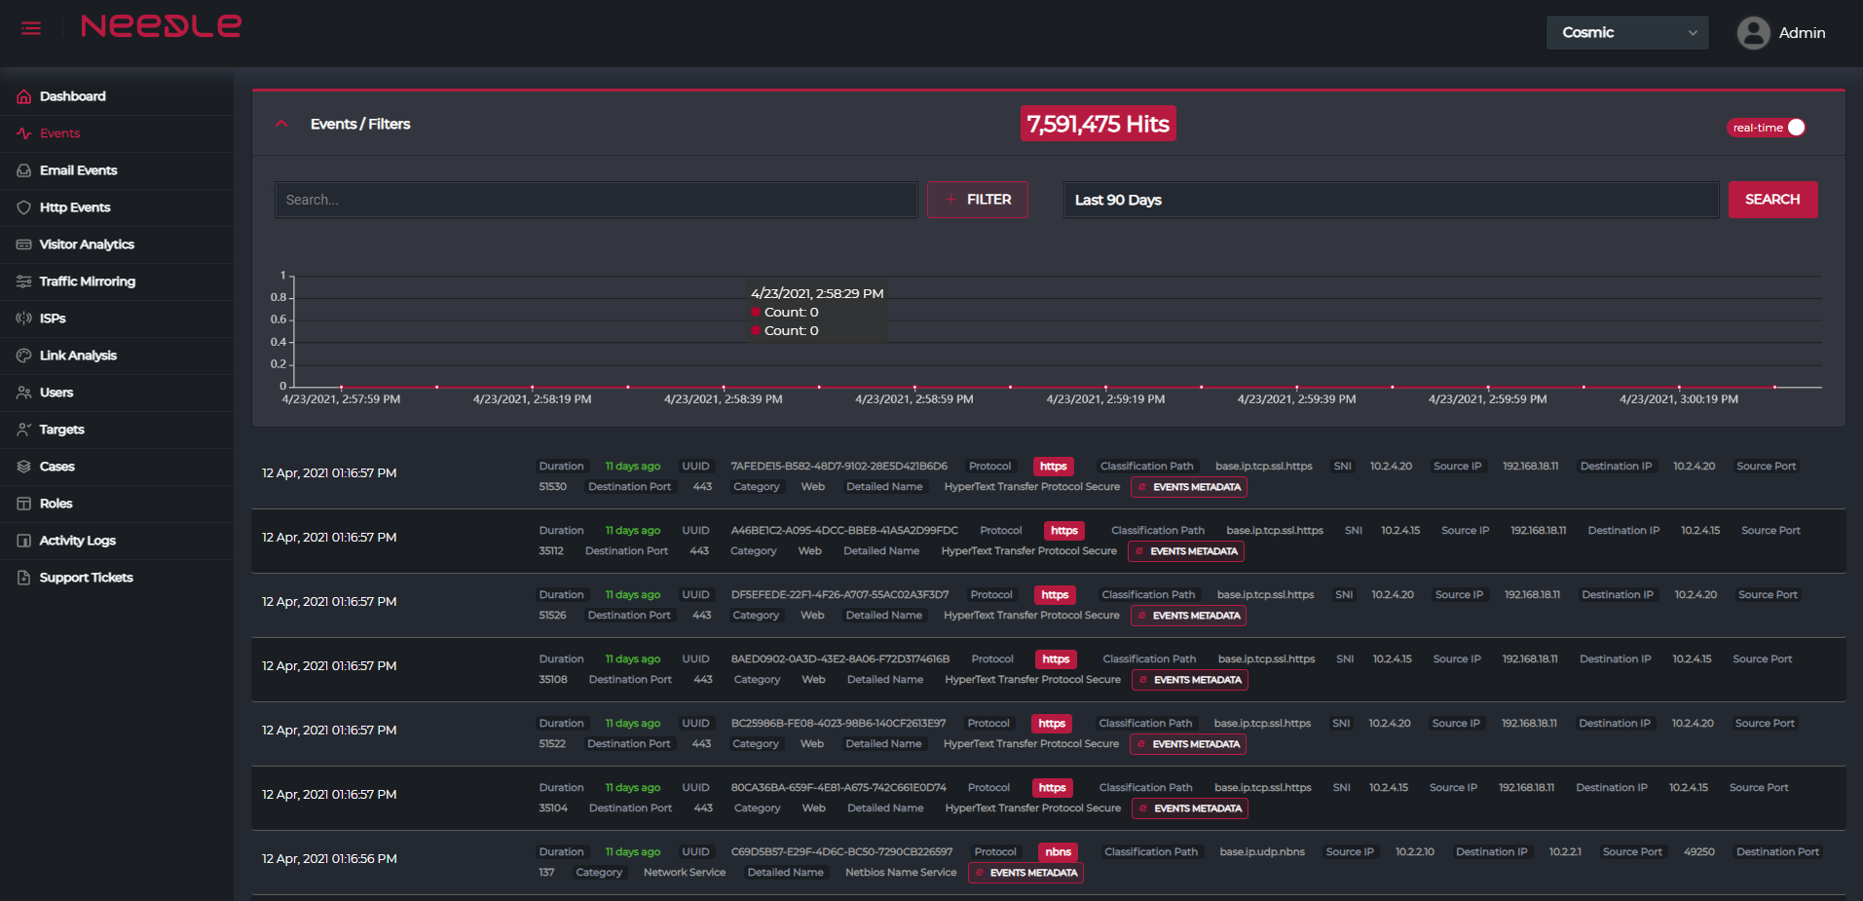Click the ISPs signal icon

pos(23,319)
